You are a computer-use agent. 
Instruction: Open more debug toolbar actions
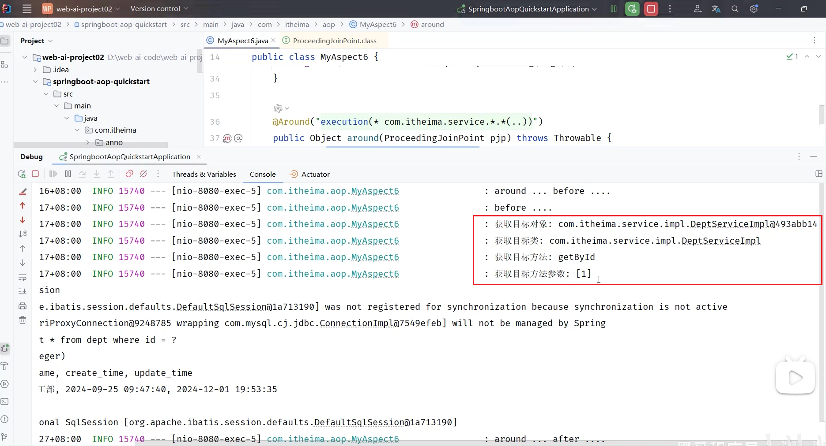pos(158,174)
